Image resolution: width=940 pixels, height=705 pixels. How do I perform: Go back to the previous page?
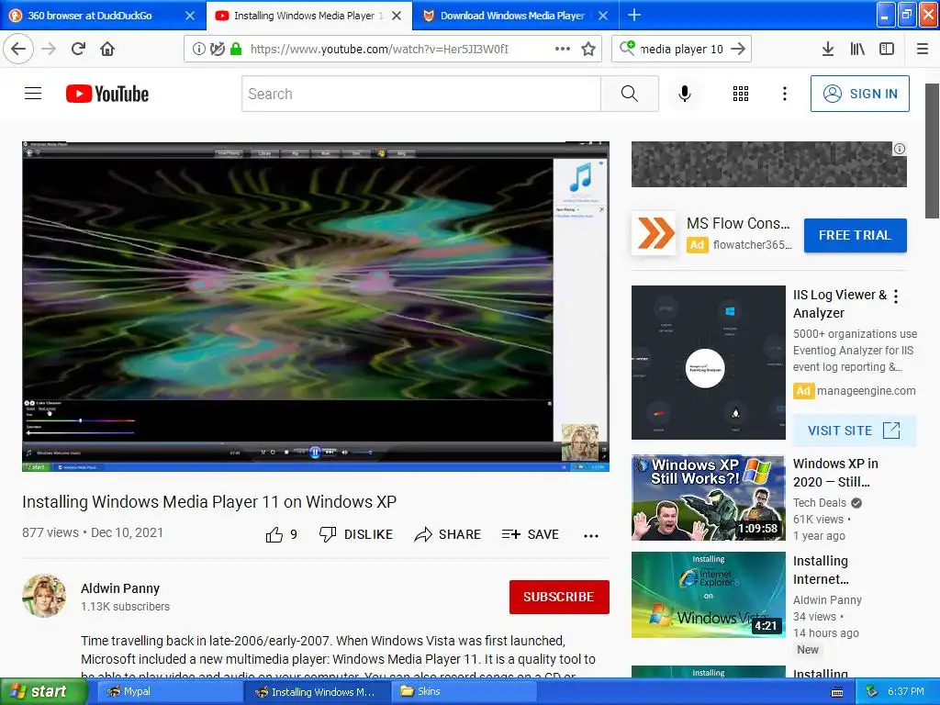click(x=18, y=49)
